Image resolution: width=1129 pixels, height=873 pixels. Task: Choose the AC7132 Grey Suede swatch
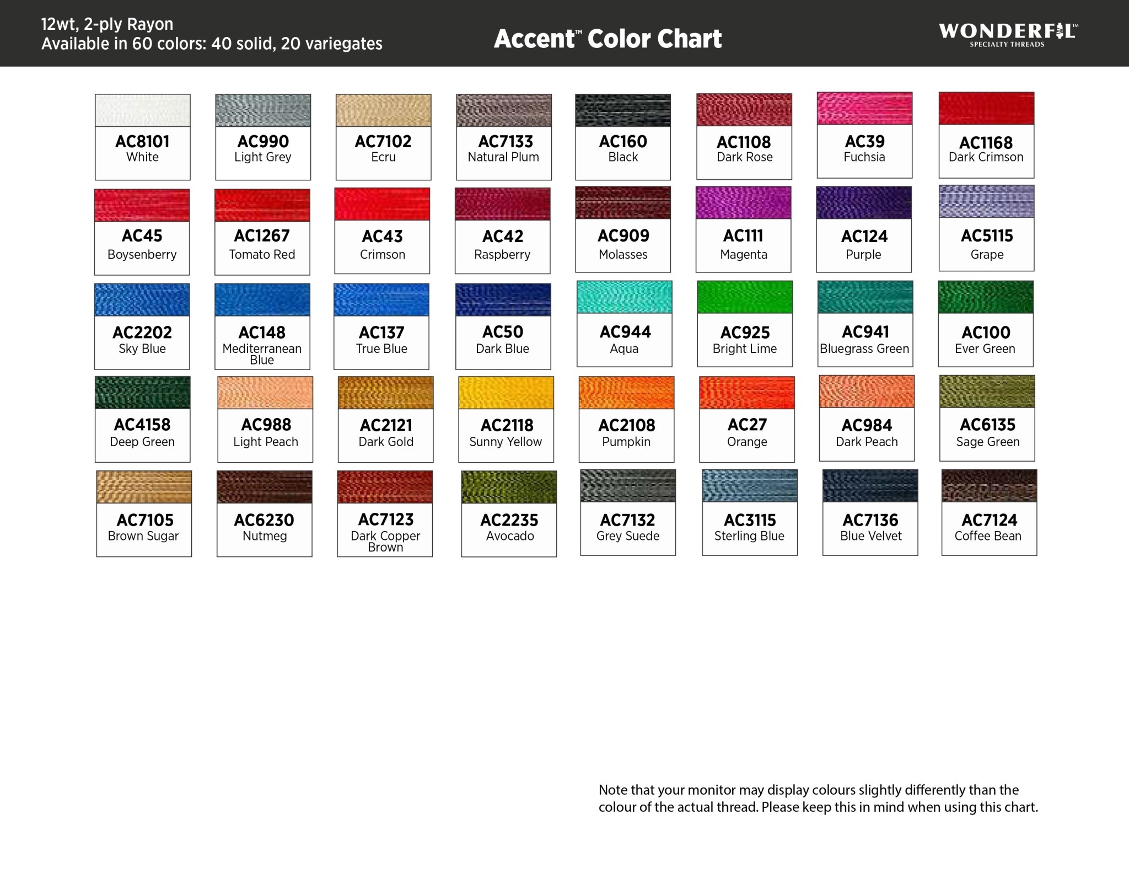[628, 513]
